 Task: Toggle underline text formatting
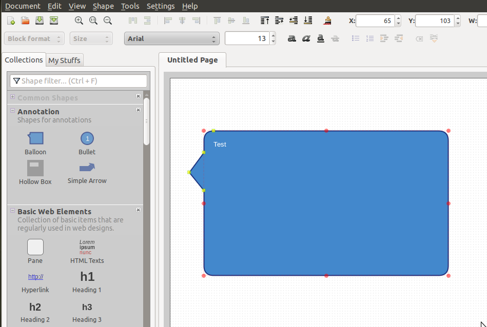coord(321,38)
